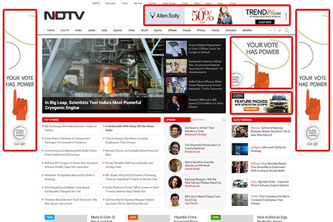333x222 pixels.
Task: Click the NDTV logo
Action: (64, 16)
